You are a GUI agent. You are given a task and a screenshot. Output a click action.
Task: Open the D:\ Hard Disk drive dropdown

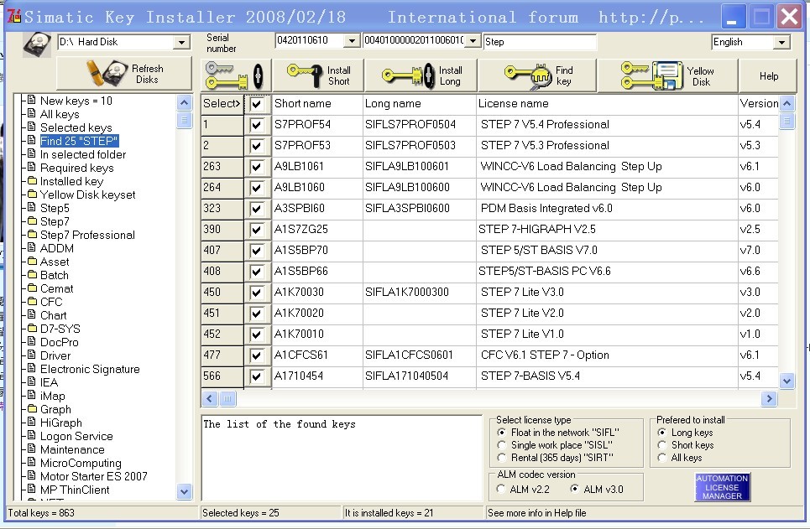pos(182,42)
